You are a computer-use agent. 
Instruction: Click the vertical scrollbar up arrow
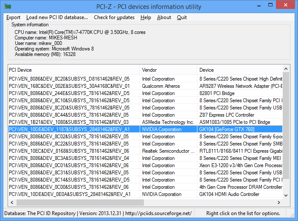coord(286,69)
